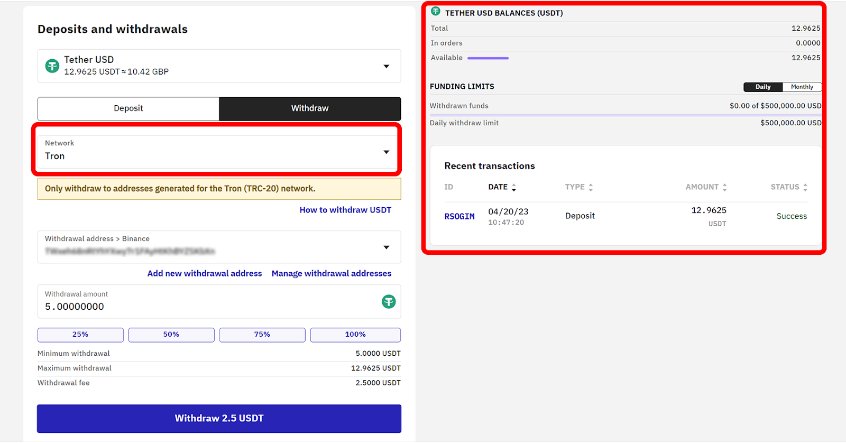This screenshot has height=443, width=846.
Task: Switch to the Deposit tab
Action: [128, 108]
